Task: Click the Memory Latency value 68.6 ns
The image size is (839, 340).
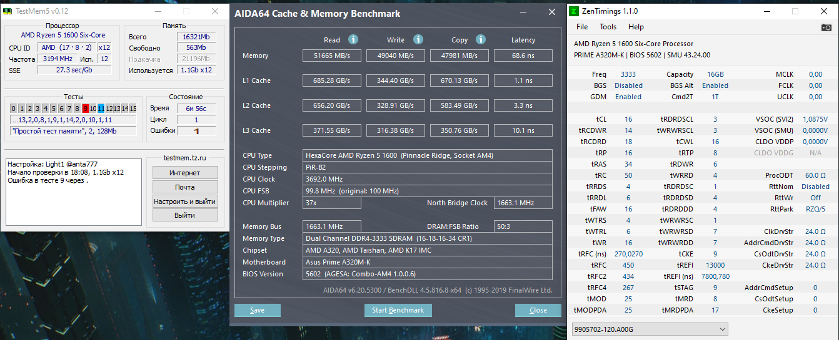Action: [523, 56]
